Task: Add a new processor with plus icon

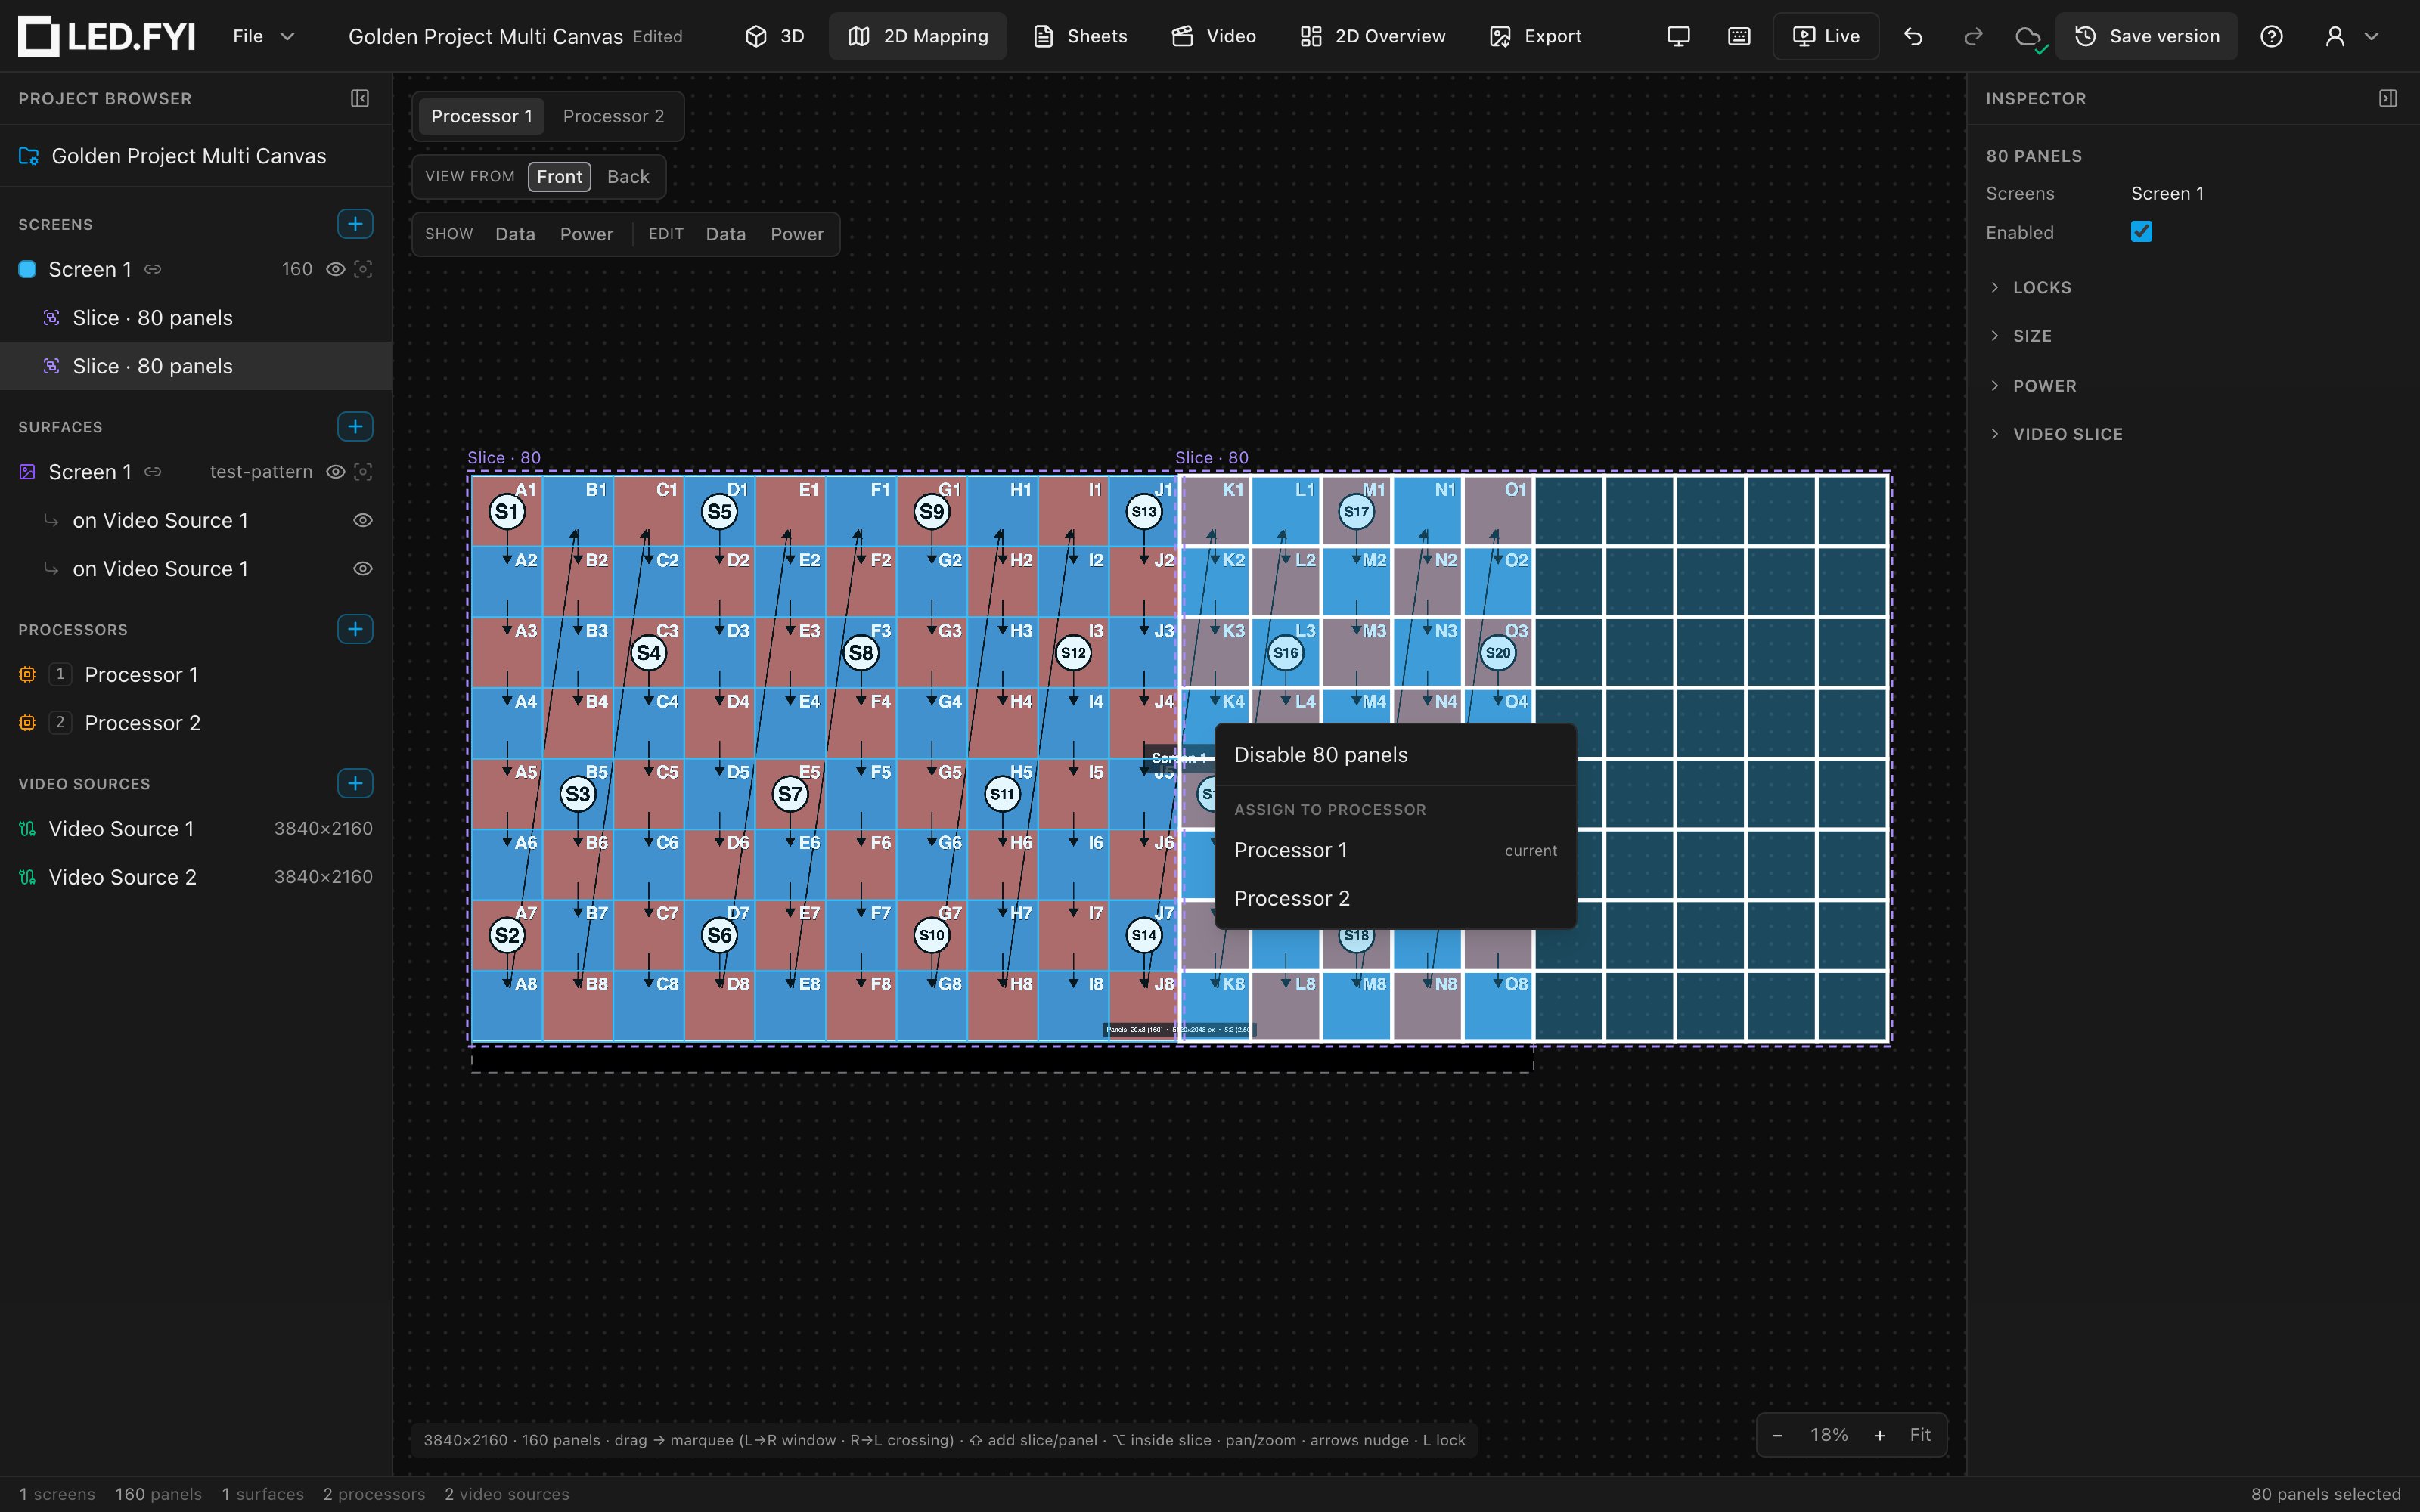Action: pos(355,629)
